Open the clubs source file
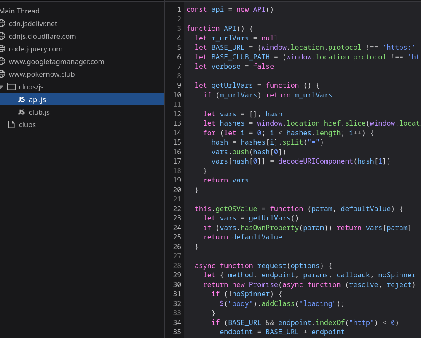Image resolution: width=421 pixels, height=338 pixels. (x=27, y=125)
